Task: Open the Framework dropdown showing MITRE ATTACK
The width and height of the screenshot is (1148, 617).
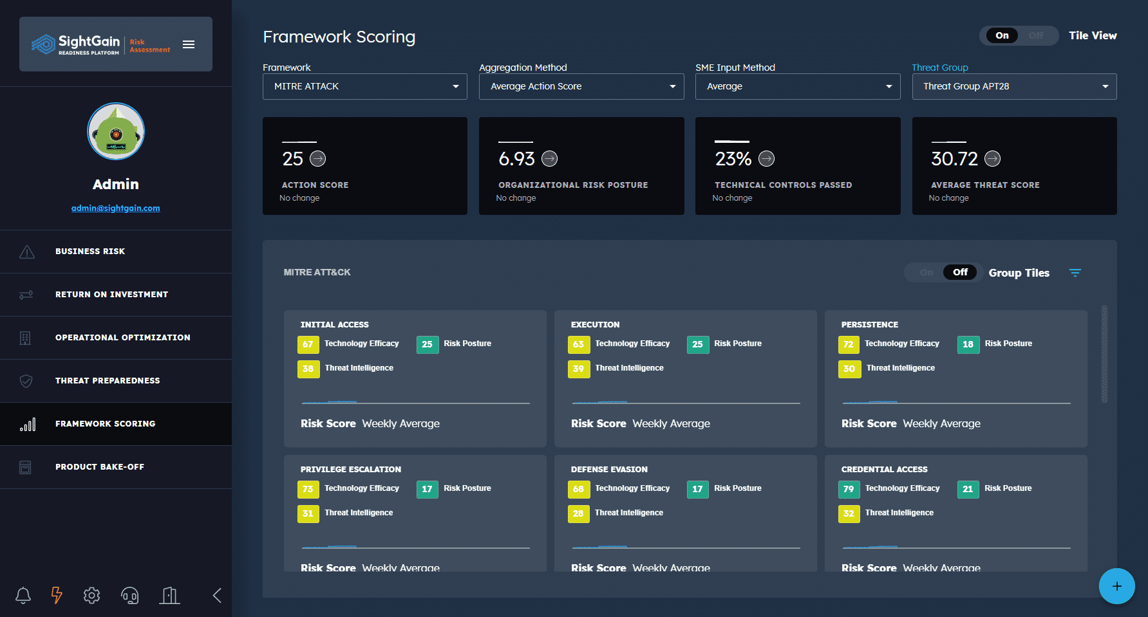Action: tap(365, 86)
